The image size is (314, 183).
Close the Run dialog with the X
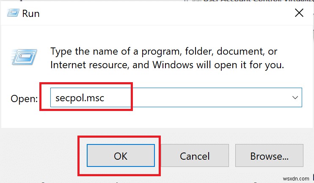coord(299,13)
